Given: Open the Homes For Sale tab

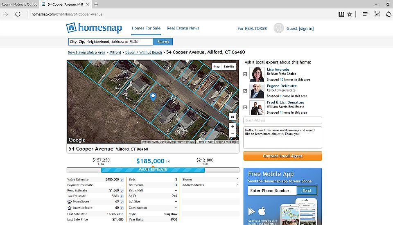Looking at the screenshot, I should pyautogui.click(x=146, y=28).
